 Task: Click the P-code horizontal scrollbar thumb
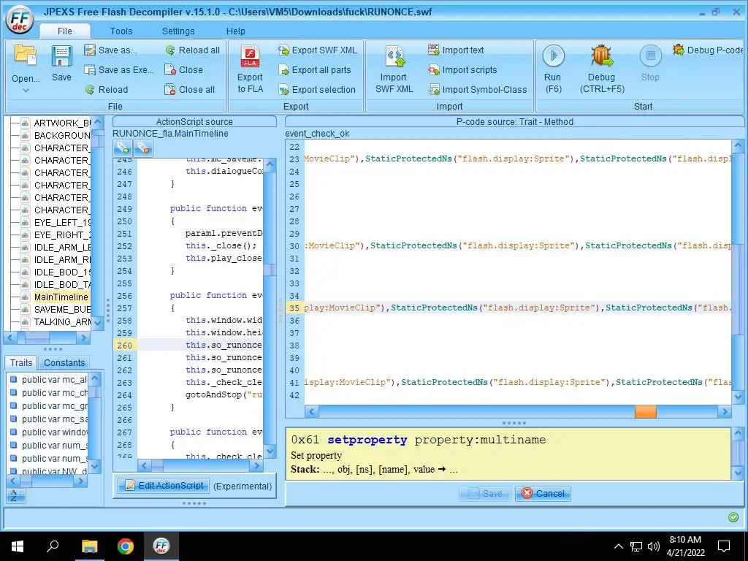[646, 412]
